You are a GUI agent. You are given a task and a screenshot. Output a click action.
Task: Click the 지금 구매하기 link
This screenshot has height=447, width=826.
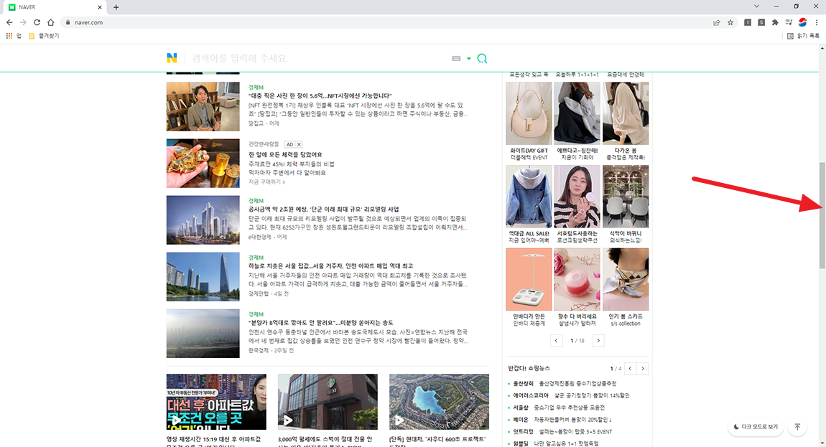coord(266,182)
